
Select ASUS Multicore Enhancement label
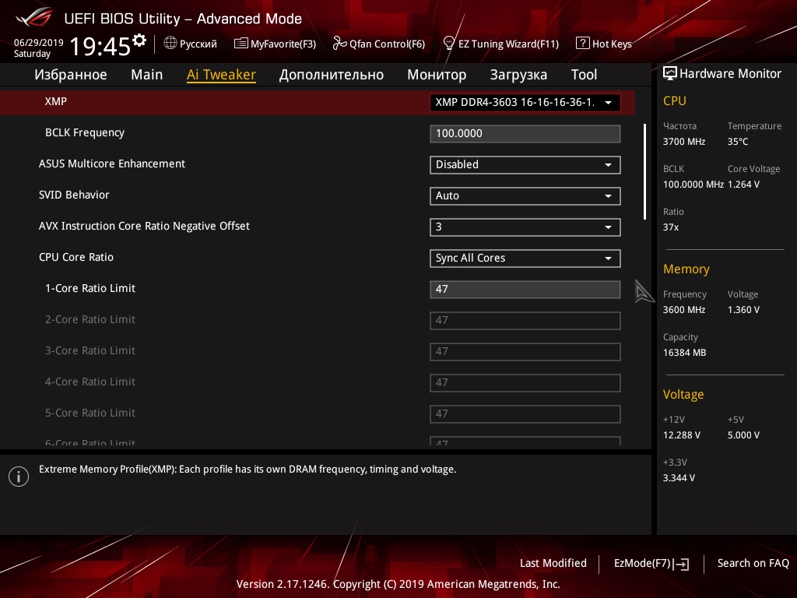[x=112, y=164]
